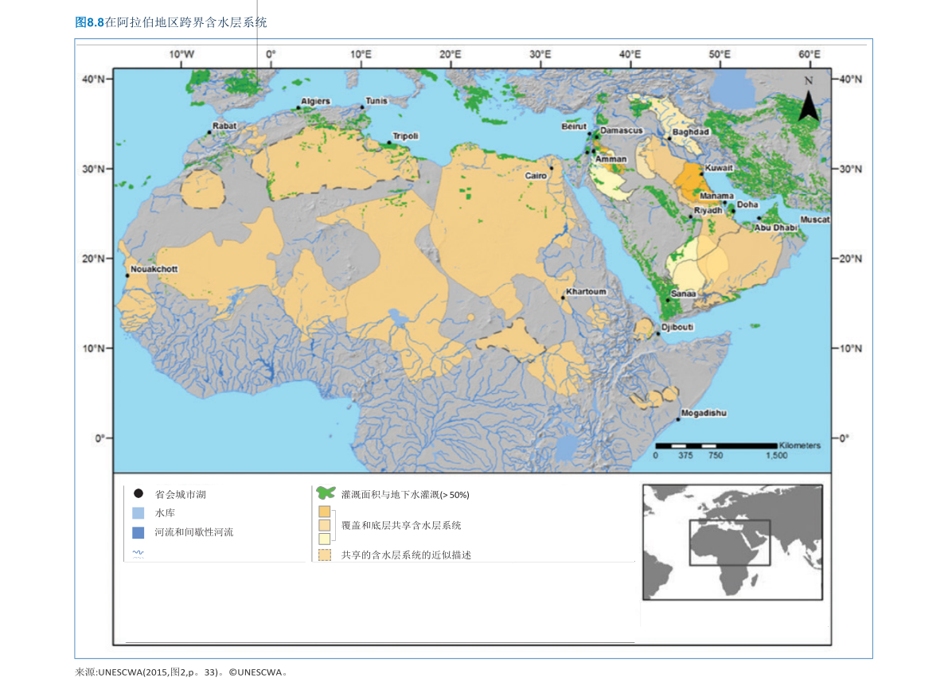Viewport: 948px width, 693px height.
Task: Select the light blue reservoir legend swatch
Action: [138, 513]
